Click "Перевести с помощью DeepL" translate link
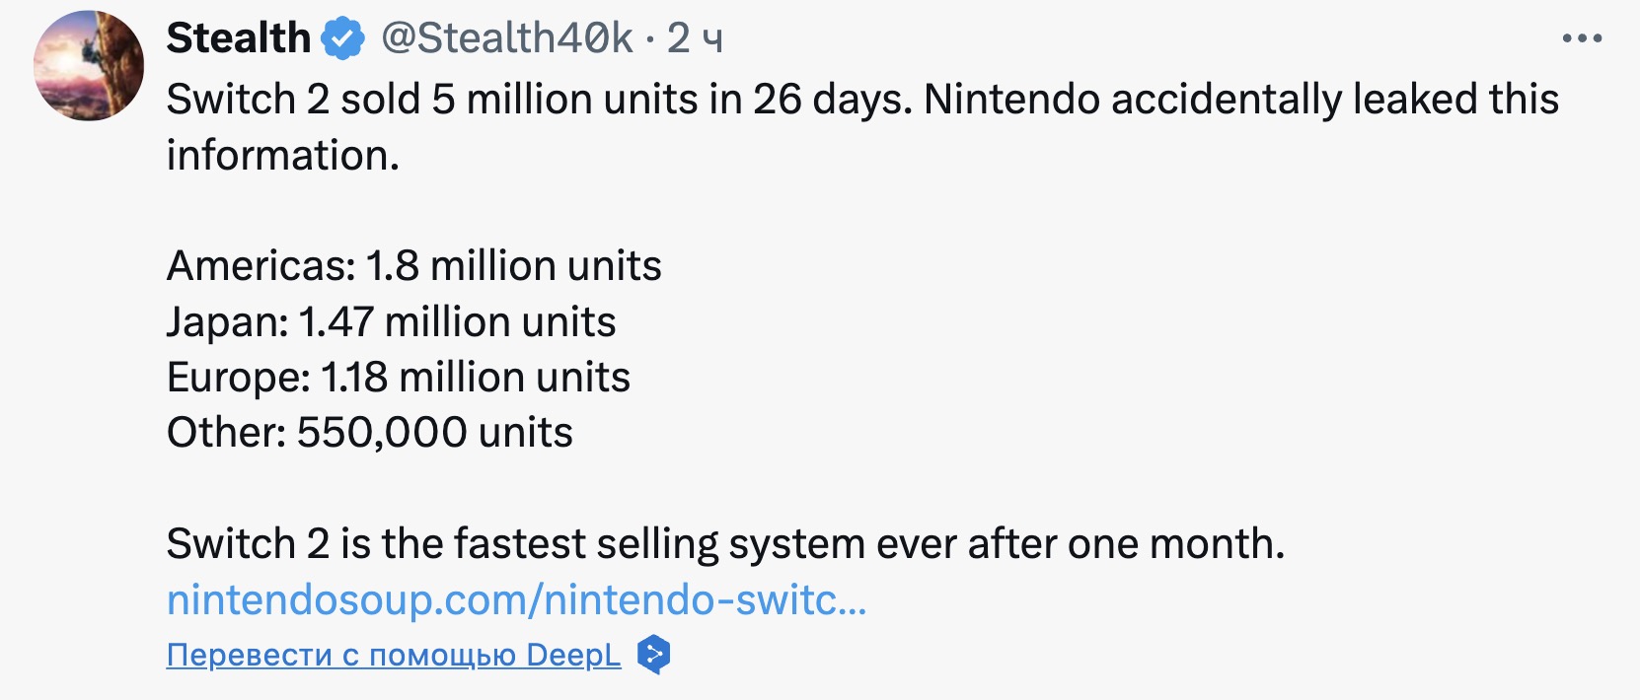The height and width of the screenshot is (700, 1640). pyautogui.click(x=394, y=655)
